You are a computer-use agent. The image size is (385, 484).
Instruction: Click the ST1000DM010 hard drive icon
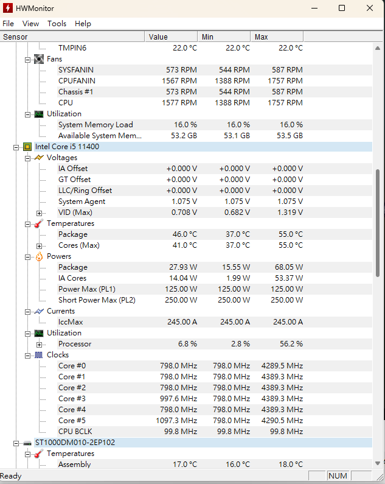click(27, 443)
